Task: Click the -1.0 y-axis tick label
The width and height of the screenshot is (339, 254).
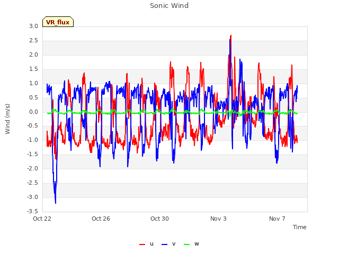Action: click(x=33, y=140)
